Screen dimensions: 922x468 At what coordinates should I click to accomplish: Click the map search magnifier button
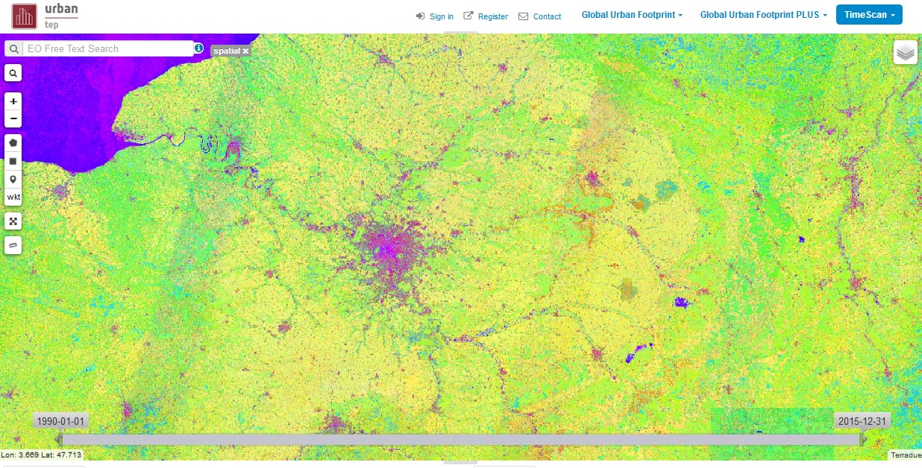coord(13,73)
